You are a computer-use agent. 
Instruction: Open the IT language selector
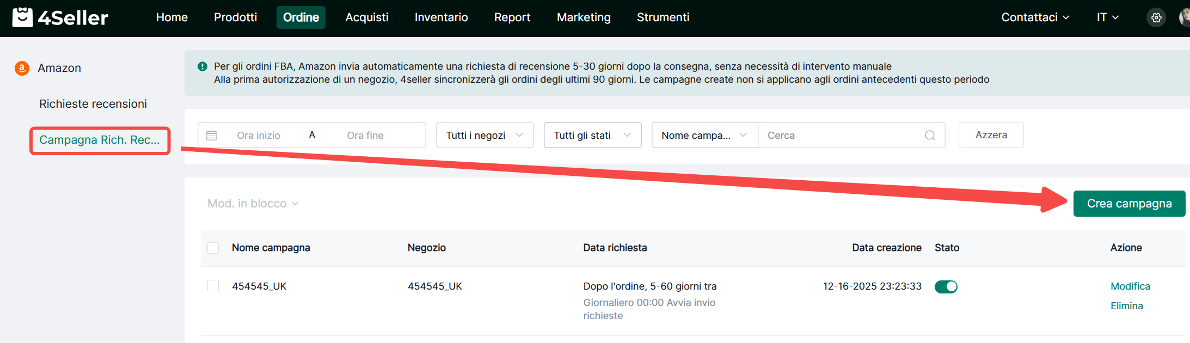1107,17
